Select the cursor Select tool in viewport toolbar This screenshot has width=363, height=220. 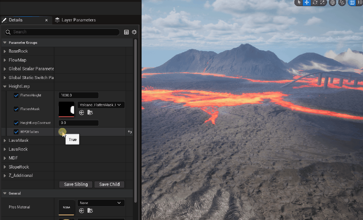[299, 3]
